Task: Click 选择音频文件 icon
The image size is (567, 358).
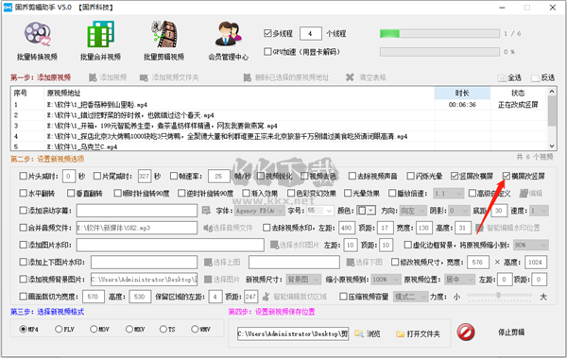Action: tap(207, 228)
